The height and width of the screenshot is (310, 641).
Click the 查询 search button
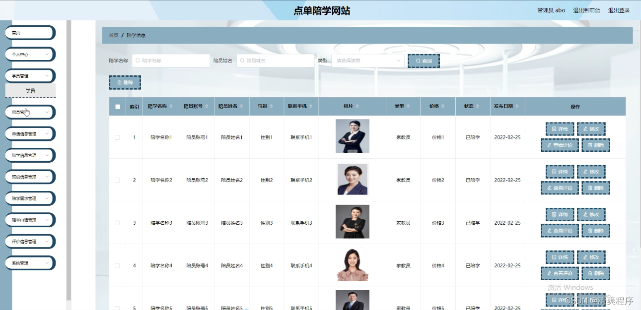point(424,61)
